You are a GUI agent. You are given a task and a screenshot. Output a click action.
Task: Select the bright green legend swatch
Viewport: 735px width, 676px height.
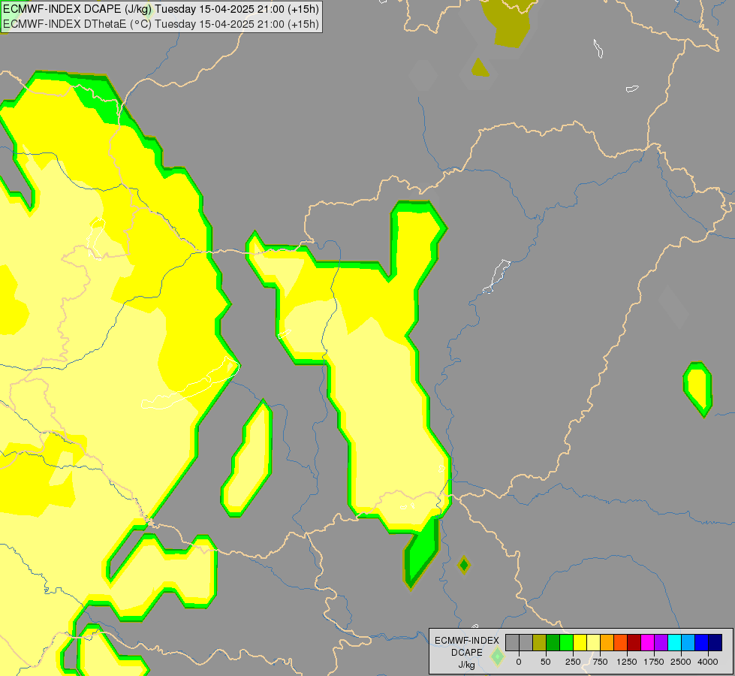(566, 643)
